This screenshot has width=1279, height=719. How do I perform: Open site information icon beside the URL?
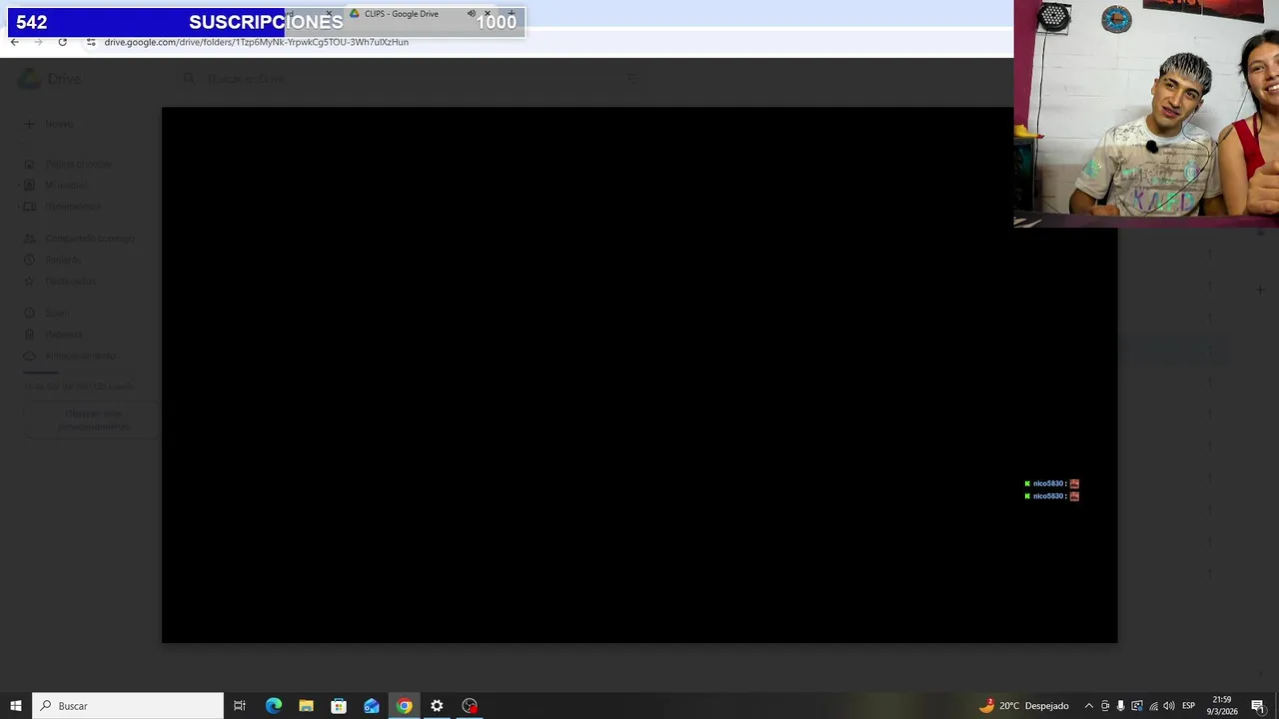[91, 42]
